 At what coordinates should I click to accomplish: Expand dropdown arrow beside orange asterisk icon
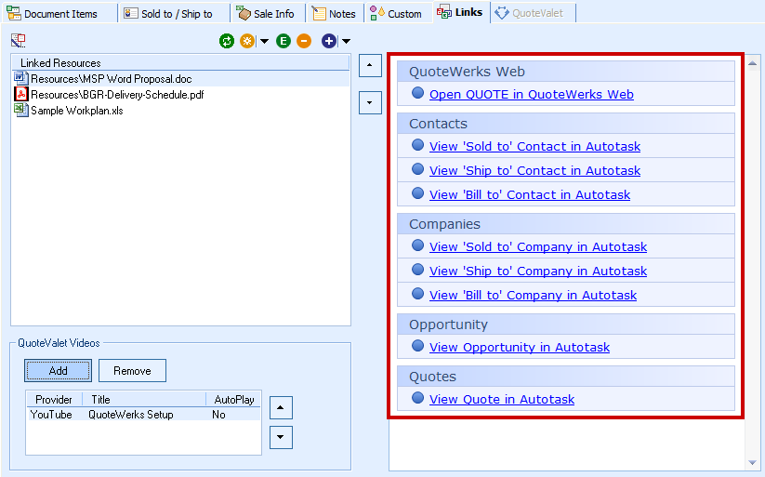264,41
